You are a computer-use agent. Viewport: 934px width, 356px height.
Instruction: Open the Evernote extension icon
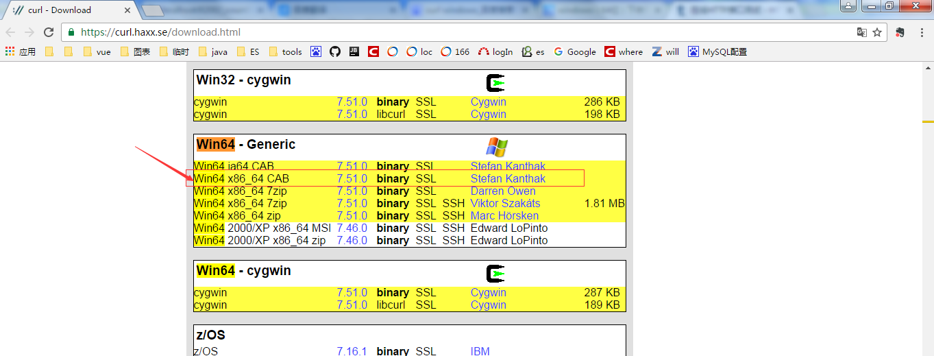click(x=900, y=32)
